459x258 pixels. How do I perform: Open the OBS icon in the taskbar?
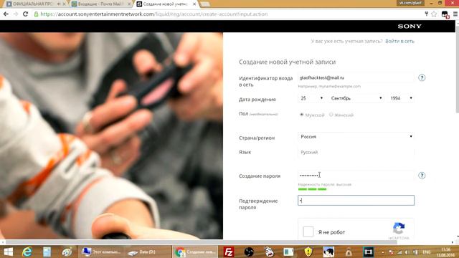pyautogui.click(x=249, y=252)
